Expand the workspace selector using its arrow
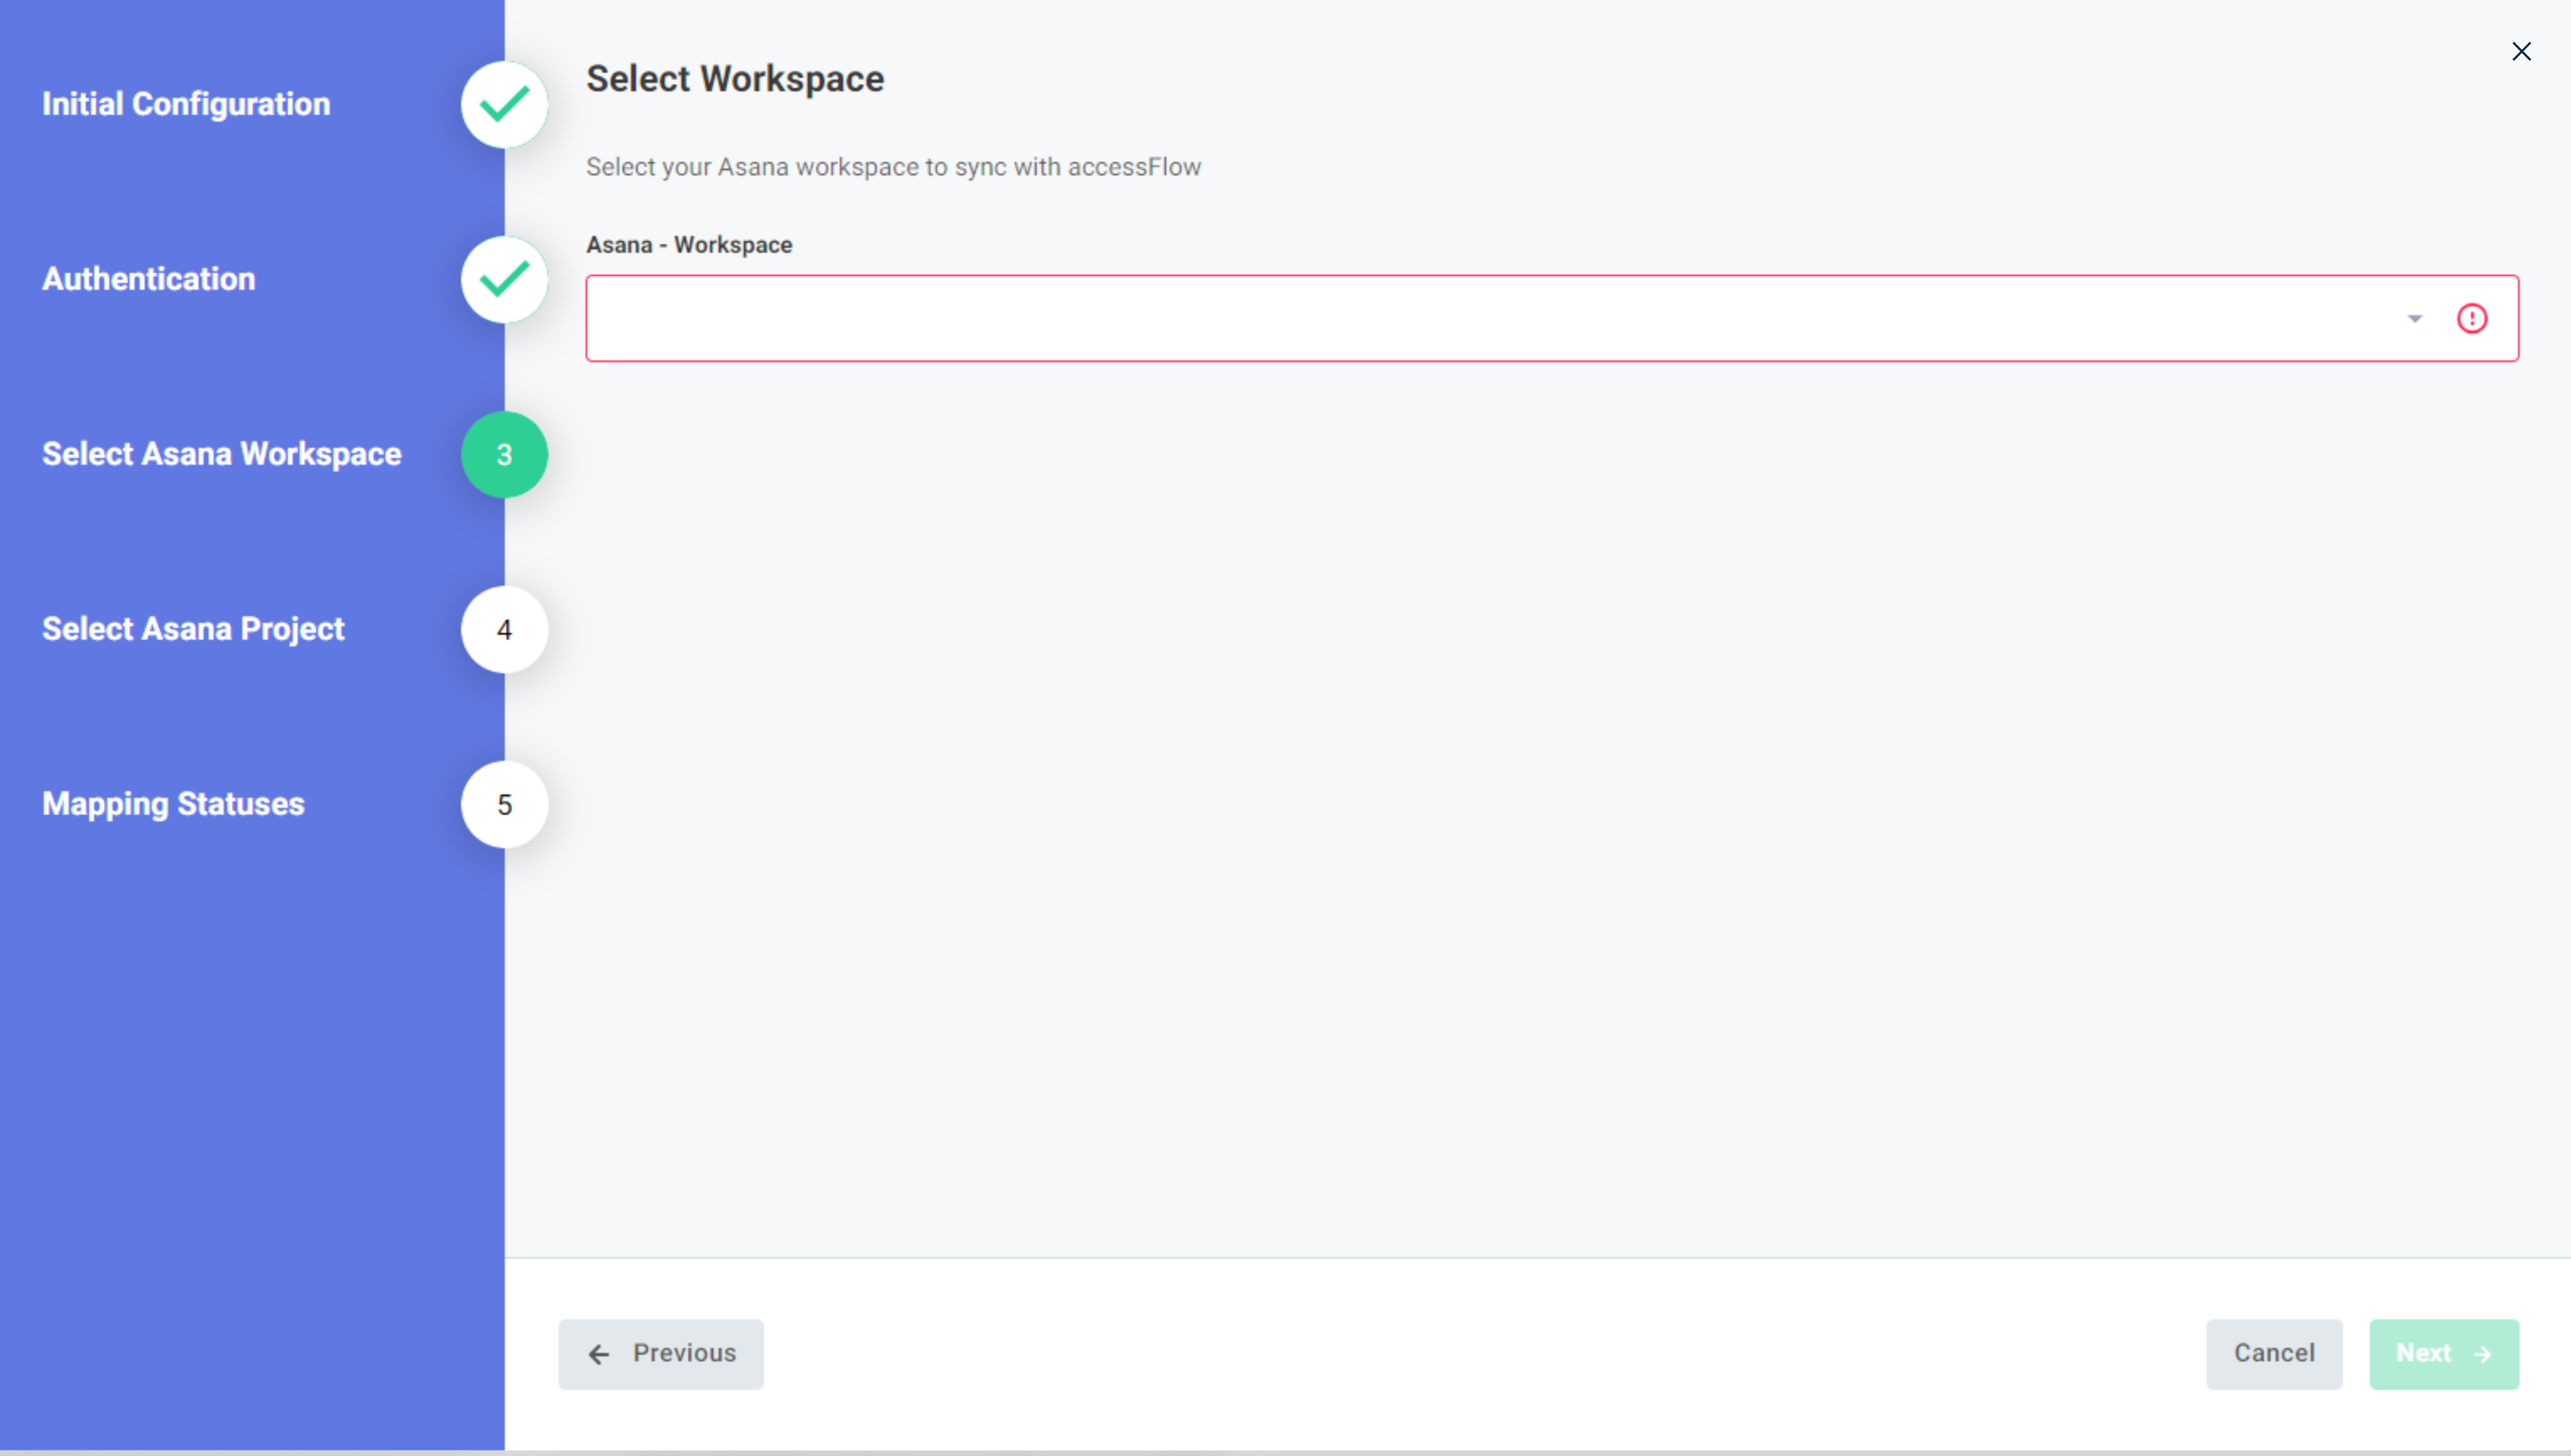This screenshot has height=1456, width=2571. (2414, 318)
